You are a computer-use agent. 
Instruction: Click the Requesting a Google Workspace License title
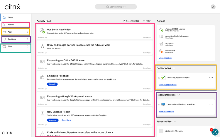point(70,96)
